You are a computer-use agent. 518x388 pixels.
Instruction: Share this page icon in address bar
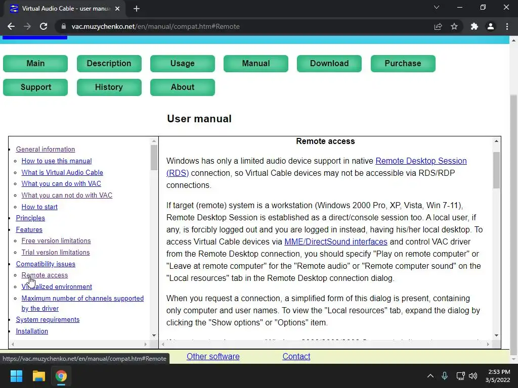coord(438,26)
